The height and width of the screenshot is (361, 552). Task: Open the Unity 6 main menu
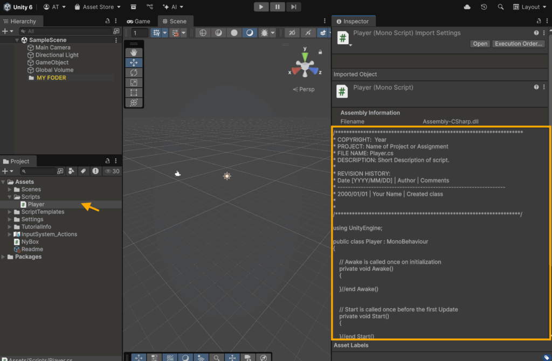point(18,6)
